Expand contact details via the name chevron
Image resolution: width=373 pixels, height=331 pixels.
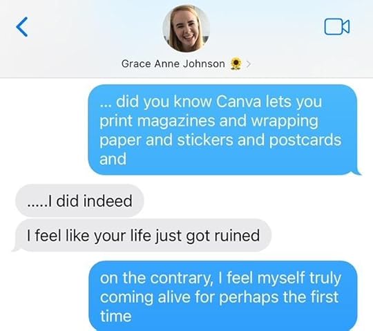click(x=249, y=64)
